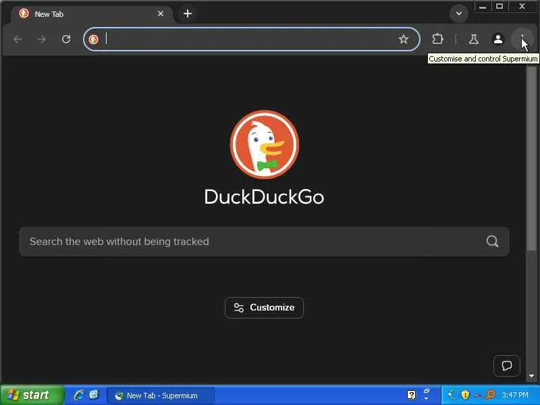This screenshot has width=540, height=405.
Task: Bookmark this tab with the star icon
Action: pyautogui.click(x=403, y=39)
